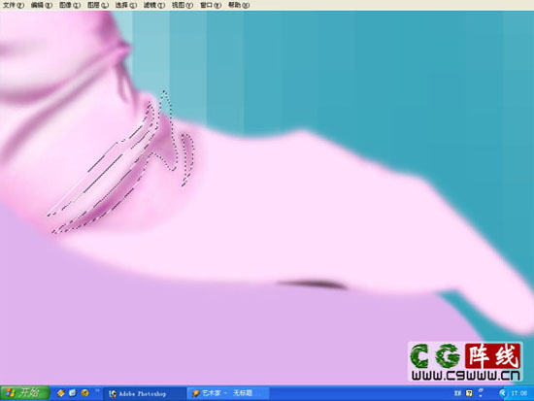Viewport: 534px width, 401px height.
Task: Switch to 艺术家 - 无标题 taskbar window
Action: pyautogui.click(x=228, y=393)
